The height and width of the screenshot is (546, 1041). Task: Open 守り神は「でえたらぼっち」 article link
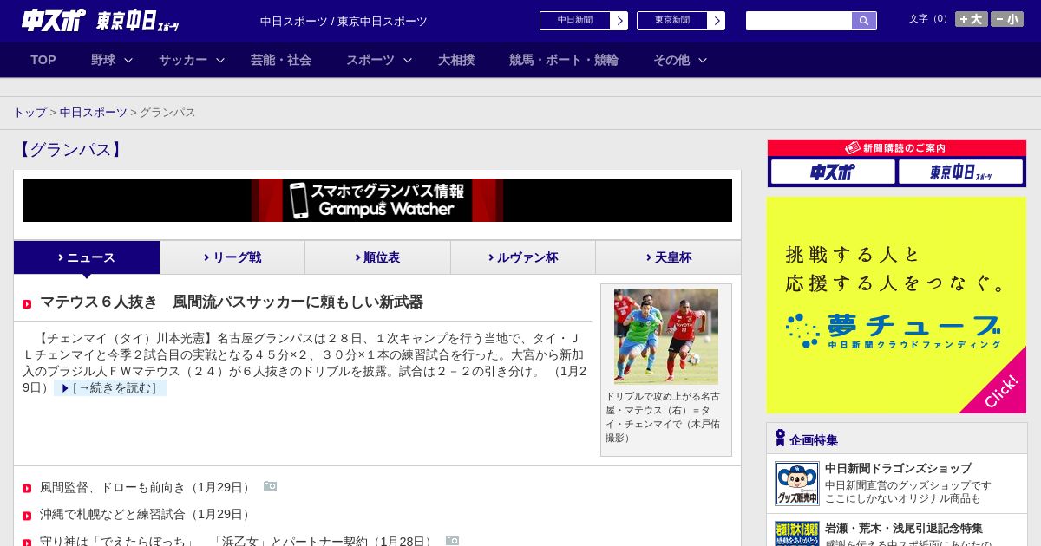(x=238, y=541)
